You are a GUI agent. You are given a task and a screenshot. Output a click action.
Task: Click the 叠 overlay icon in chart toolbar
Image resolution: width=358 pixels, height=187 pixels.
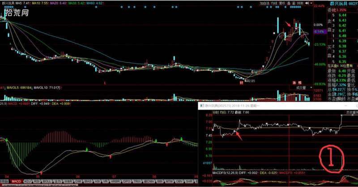289,4
